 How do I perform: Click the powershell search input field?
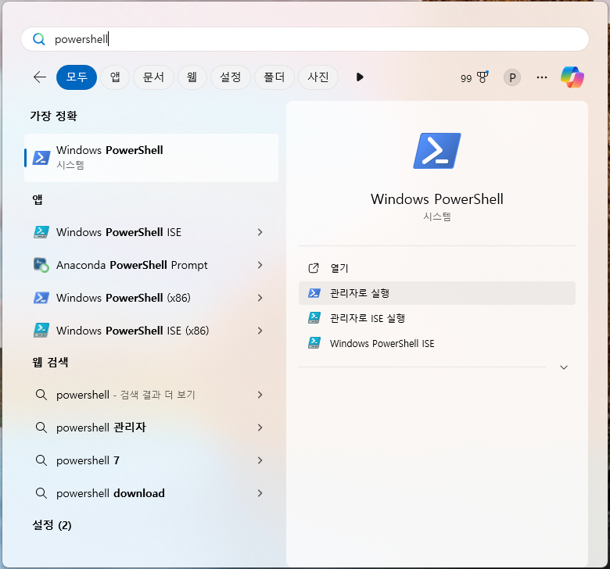(305, 39)
